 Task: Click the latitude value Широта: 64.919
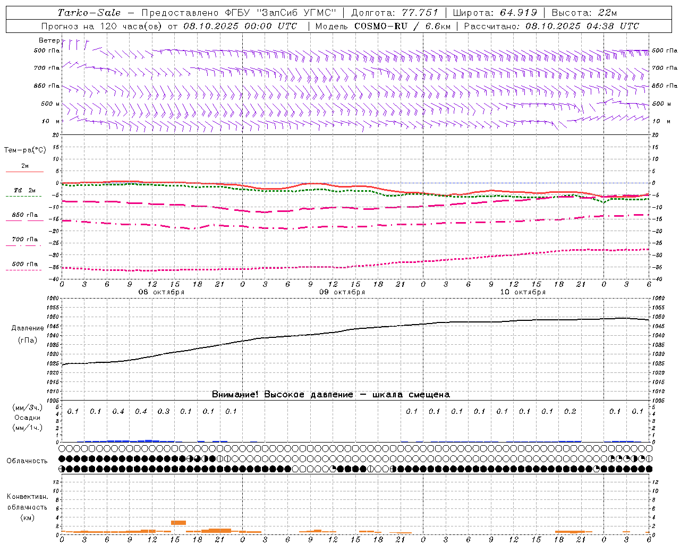point(495,13)
